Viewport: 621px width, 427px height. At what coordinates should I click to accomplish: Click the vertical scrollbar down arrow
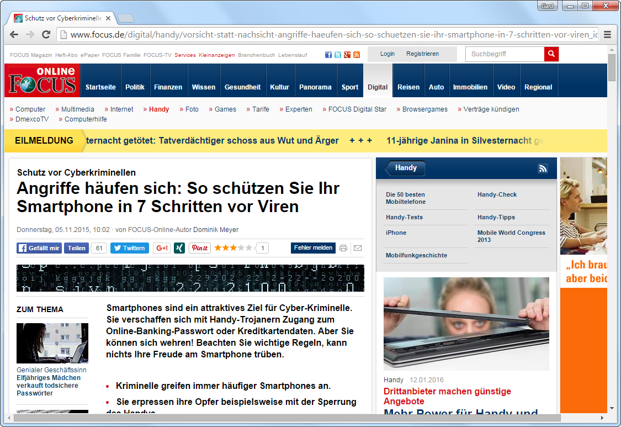[x=612, y=409]
